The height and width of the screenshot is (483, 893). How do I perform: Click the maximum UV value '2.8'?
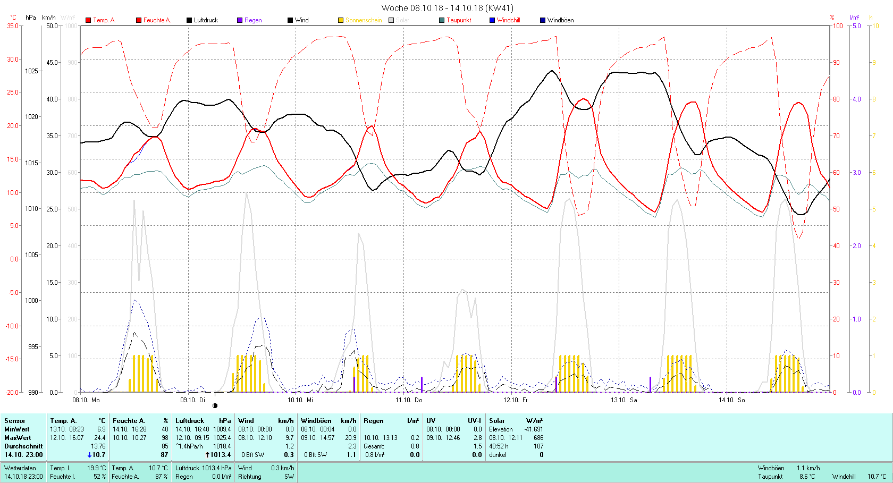[477, 438]
